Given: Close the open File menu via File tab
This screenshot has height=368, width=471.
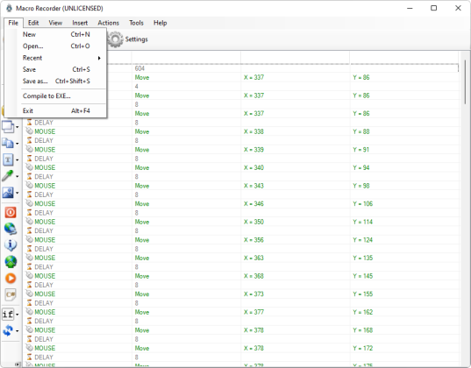Looking at the screenshot, I should 13,23.
